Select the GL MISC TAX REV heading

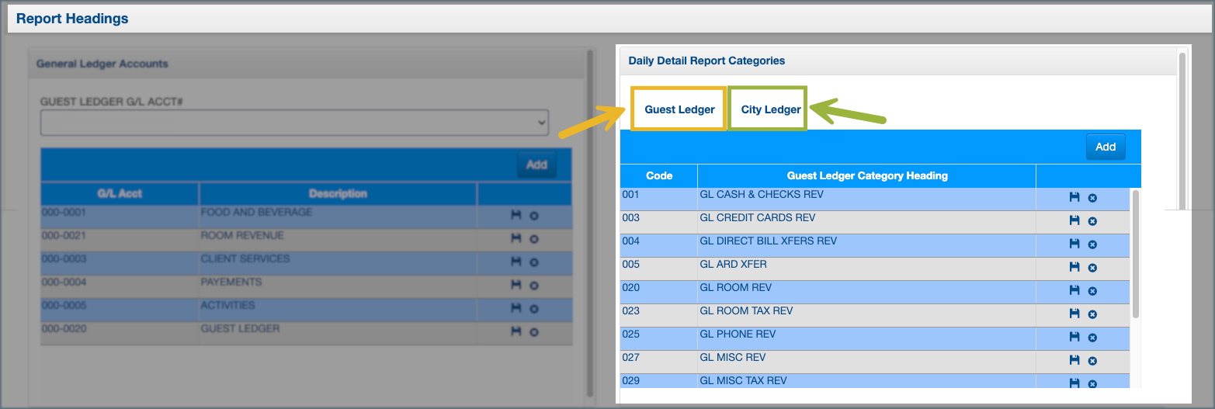pos(866,380)
